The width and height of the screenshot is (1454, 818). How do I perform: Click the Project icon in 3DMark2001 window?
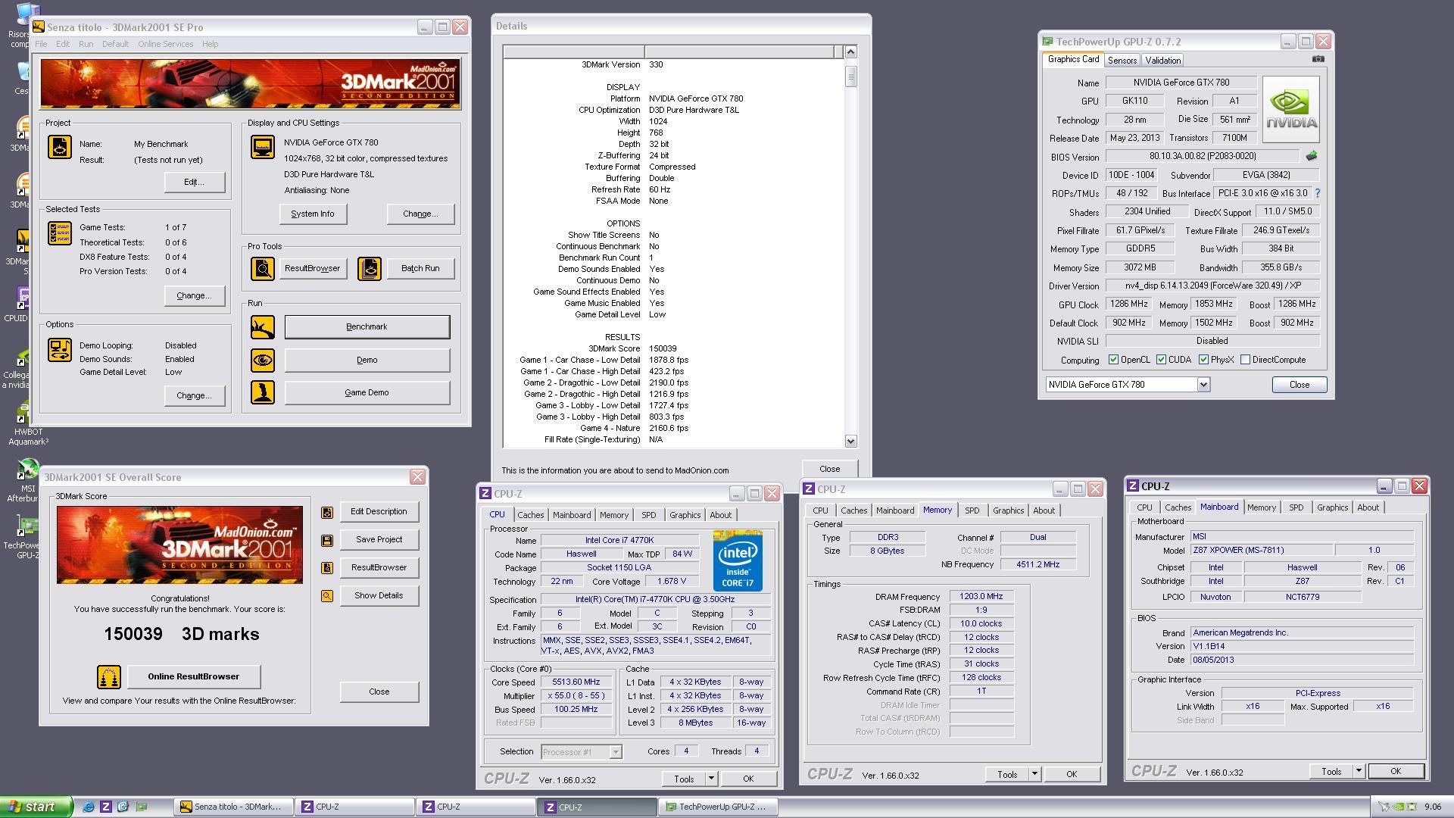[x=60, y=147]
